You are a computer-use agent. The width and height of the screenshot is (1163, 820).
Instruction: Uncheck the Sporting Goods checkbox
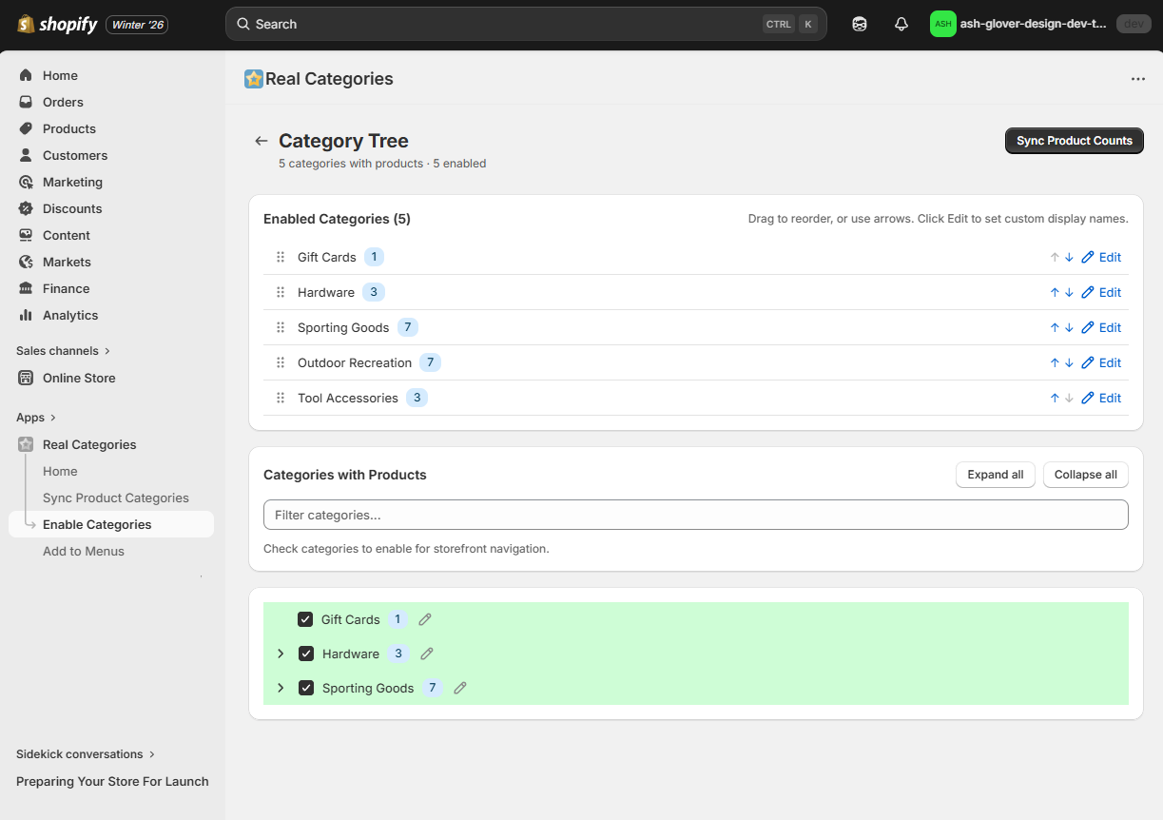click(x=306, y=687)
